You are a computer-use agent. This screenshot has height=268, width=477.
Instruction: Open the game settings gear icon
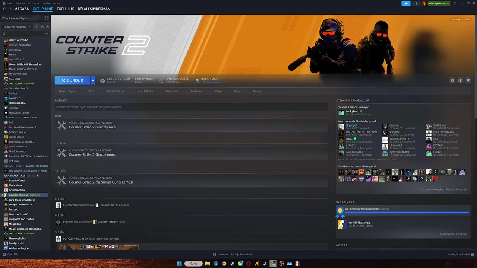[x=452, y=80]
